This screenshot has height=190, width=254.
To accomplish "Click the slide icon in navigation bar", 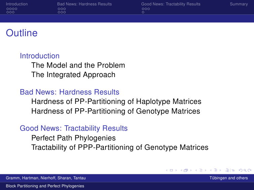I will point(171,170).
